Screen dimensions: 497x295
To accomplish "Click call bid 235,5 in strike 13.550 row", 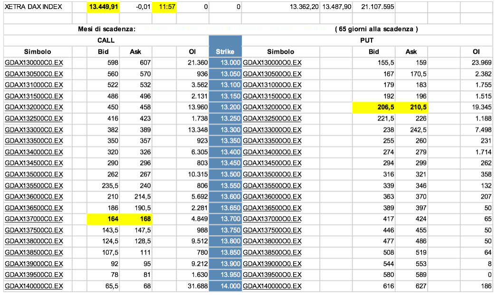I will tap(110, 185).
